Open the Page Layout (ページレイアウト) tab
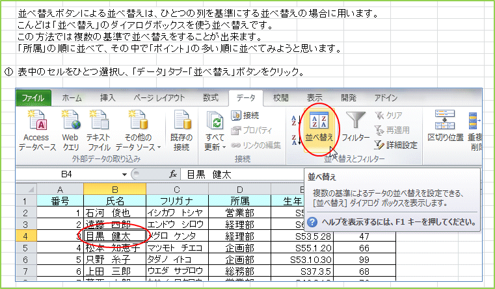Viewport: 495px width, 289px height. pyautogui.click(x=159, y=98)
